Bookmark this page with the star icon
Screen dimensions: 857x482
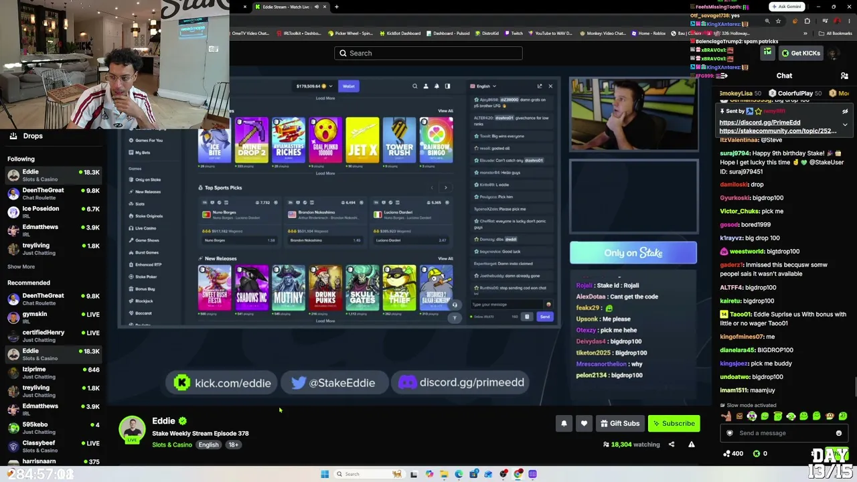point(778,21)
